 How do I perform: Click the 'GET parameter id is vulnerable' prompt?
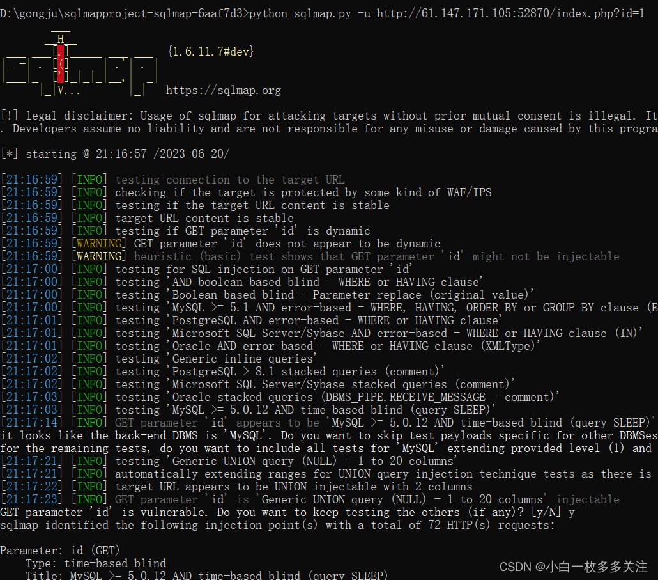coord(287,512)
